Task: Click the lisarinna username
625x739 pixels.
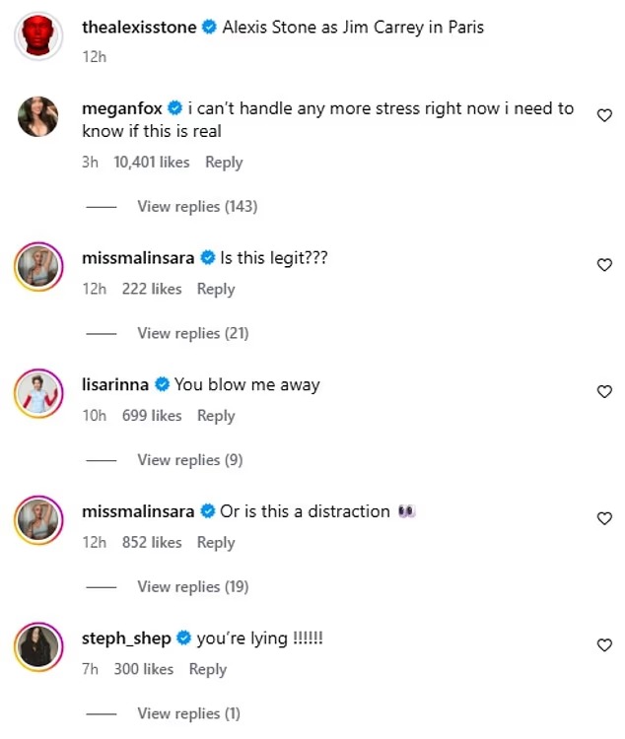Action: point(112,385)
